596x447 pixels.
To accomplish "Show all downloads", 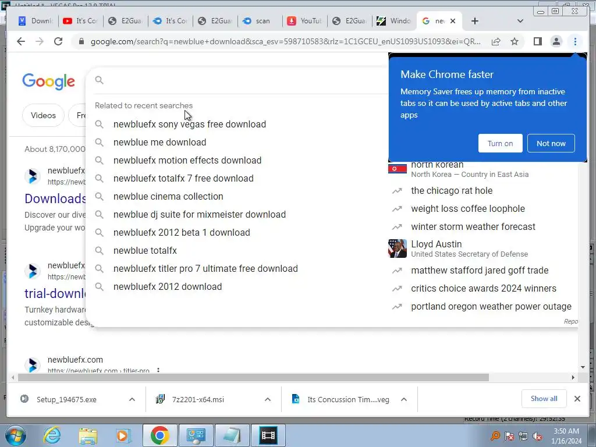I will point(544,399).
